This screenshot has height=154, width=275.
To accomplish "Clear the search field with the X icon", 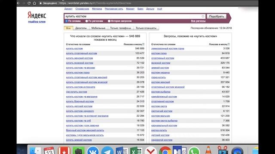I will coord(203,16).
